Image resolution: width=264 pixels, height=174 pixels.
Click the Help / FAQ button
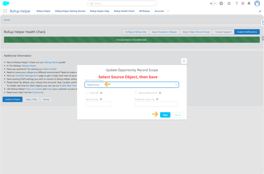[31, 99]
